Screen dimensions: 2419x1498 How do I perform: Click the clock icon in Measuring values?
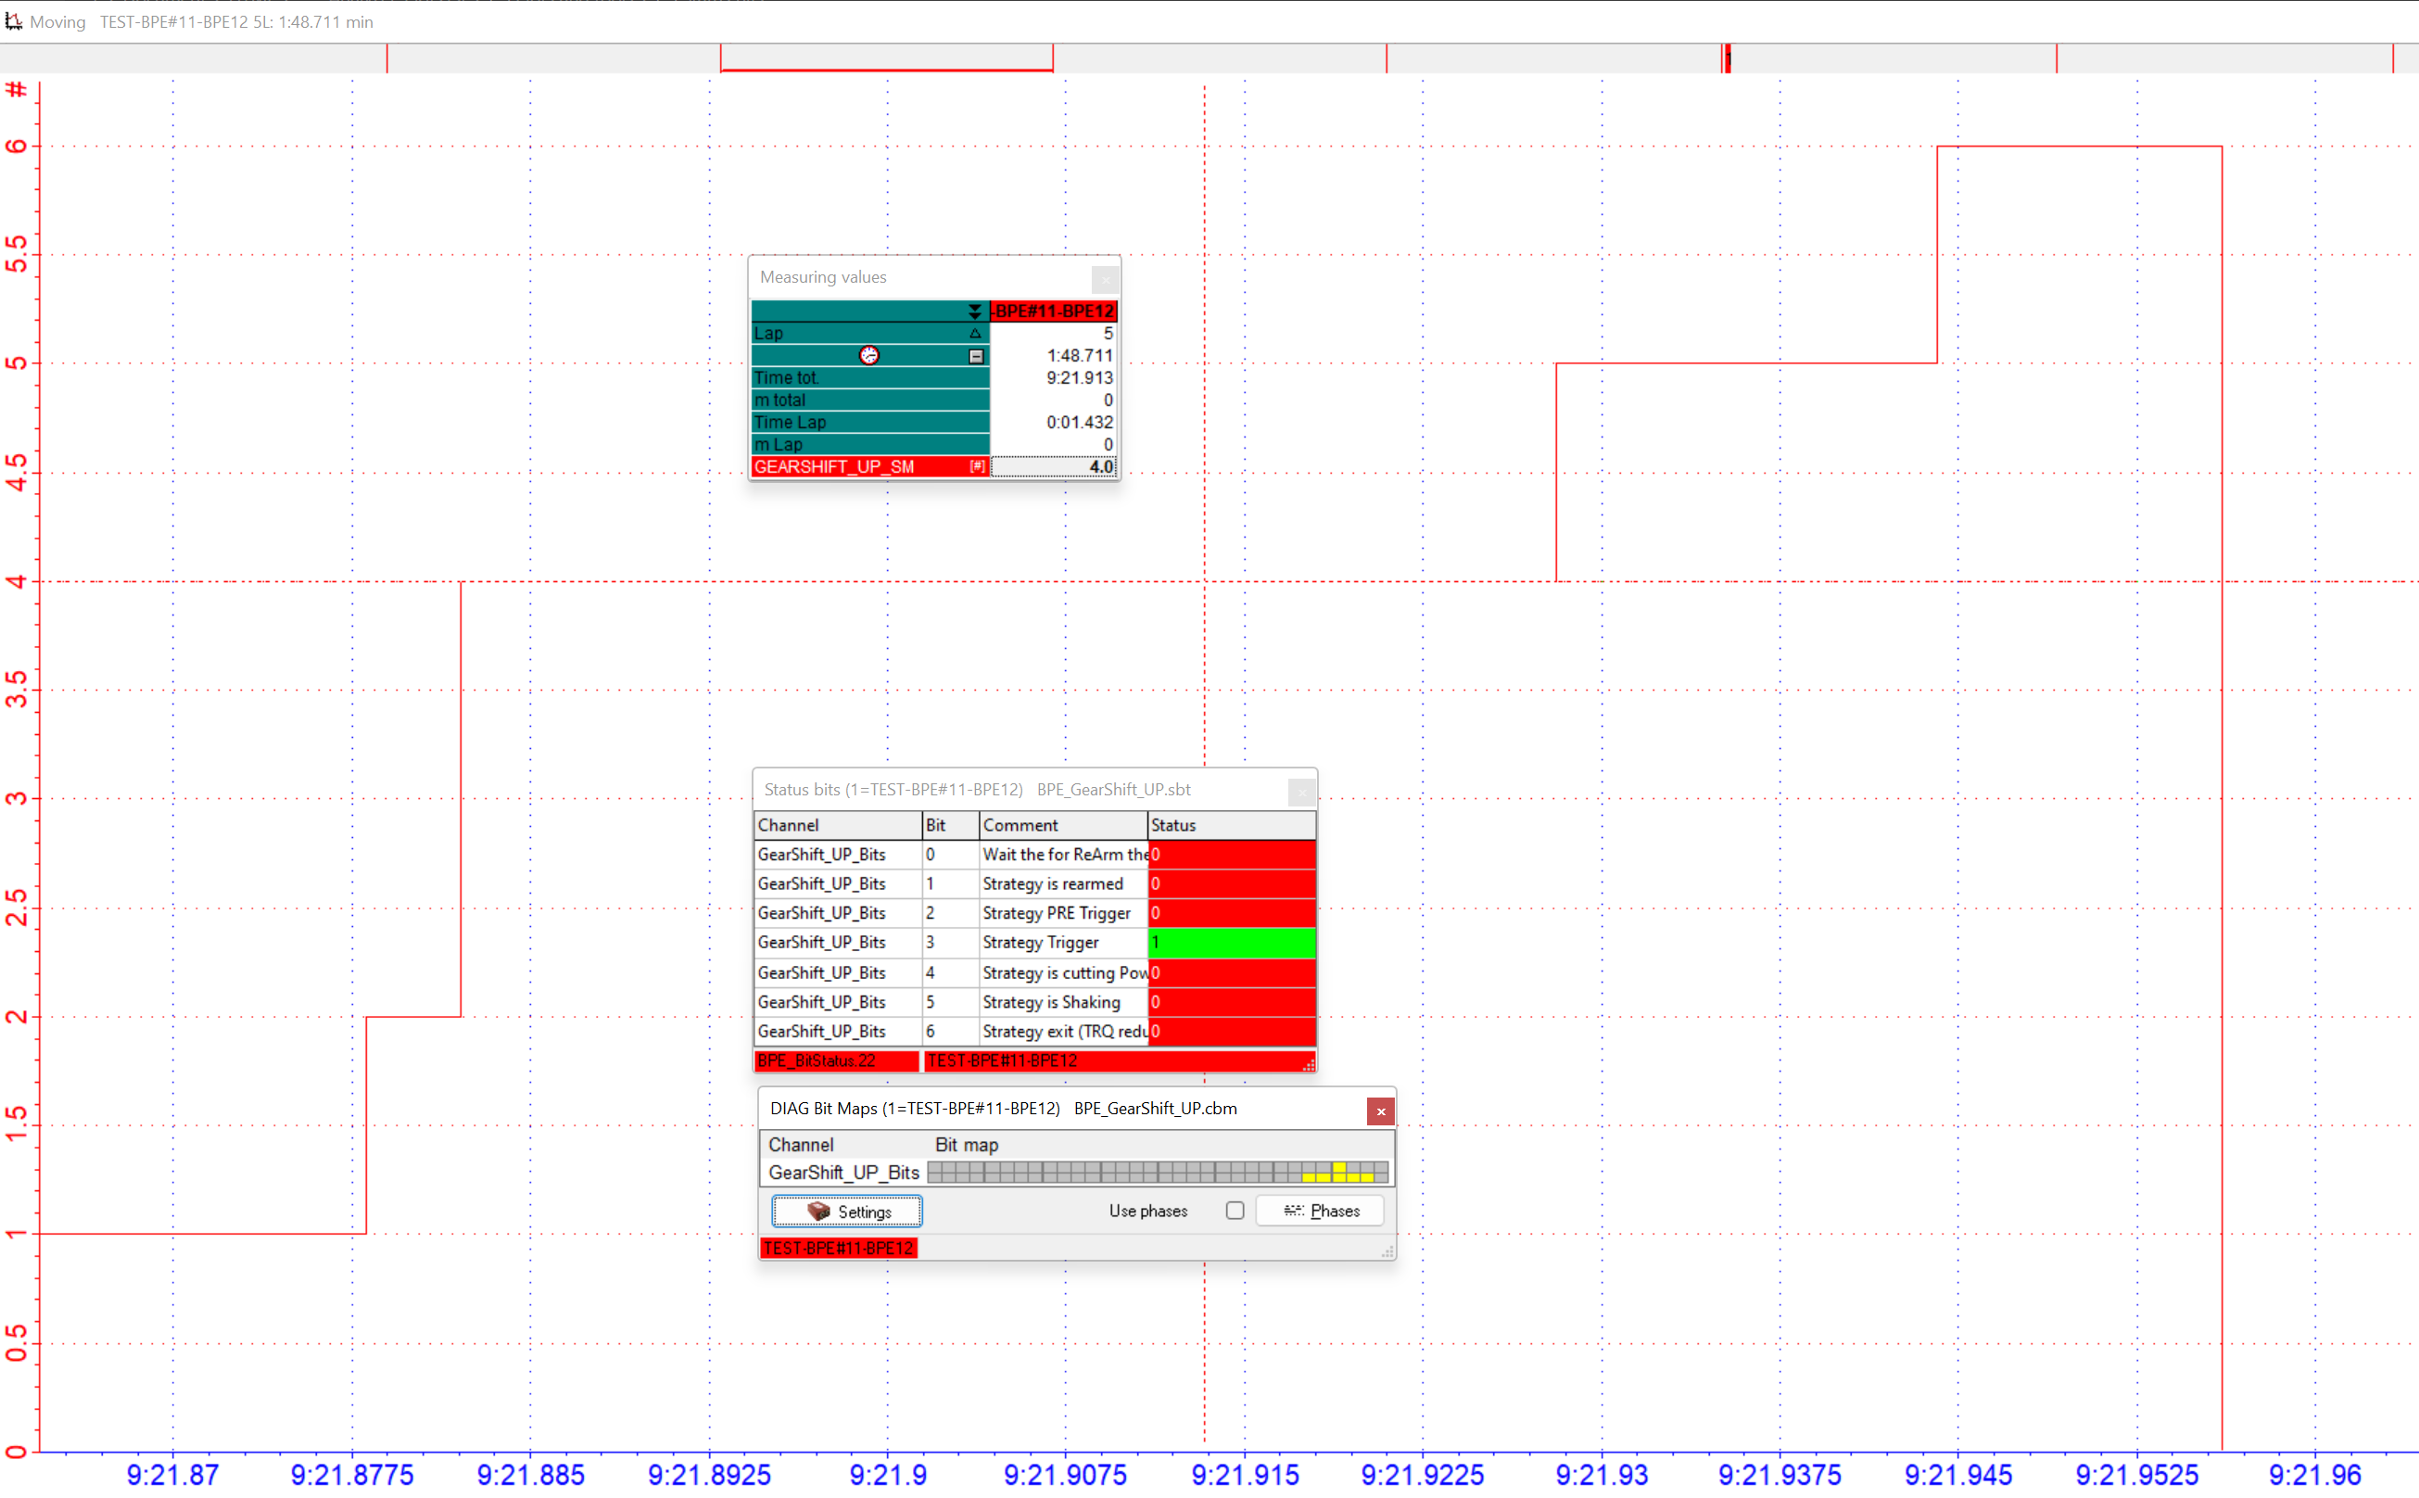pyautogui.click(x=868, y=356)
